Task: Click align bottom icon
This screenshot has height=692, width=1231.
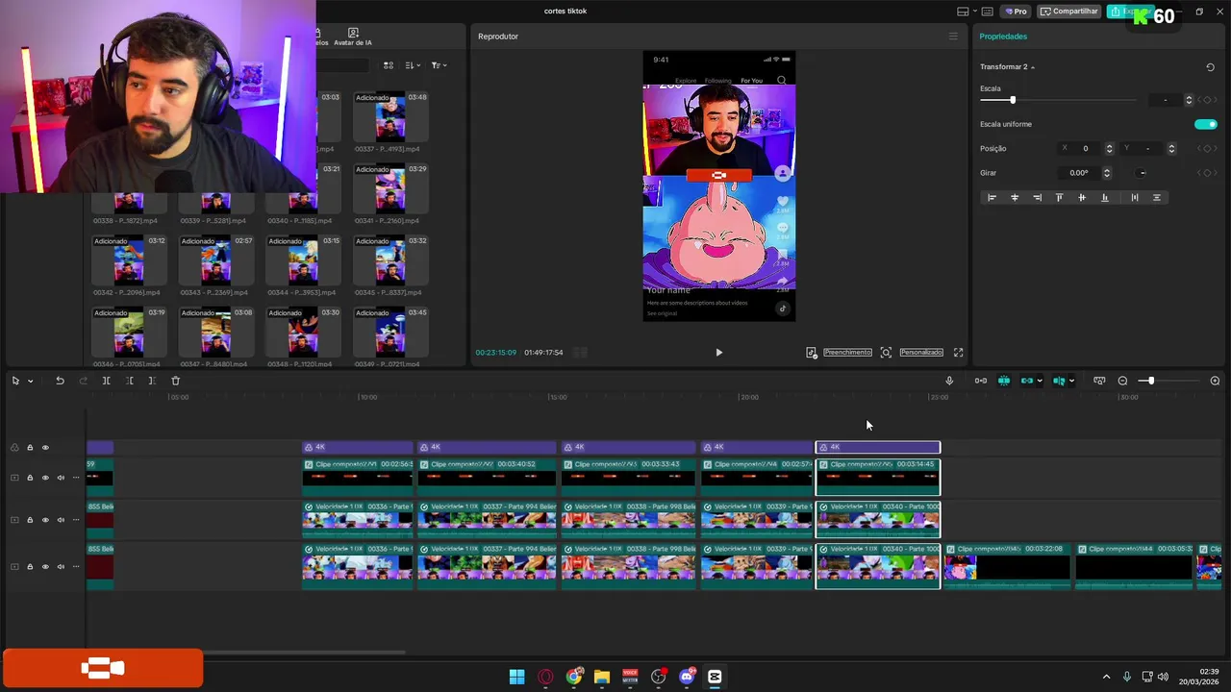Action: 1104,198
